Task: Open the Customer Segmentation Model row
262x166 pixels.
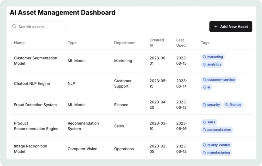Action: tap(36, 61)
